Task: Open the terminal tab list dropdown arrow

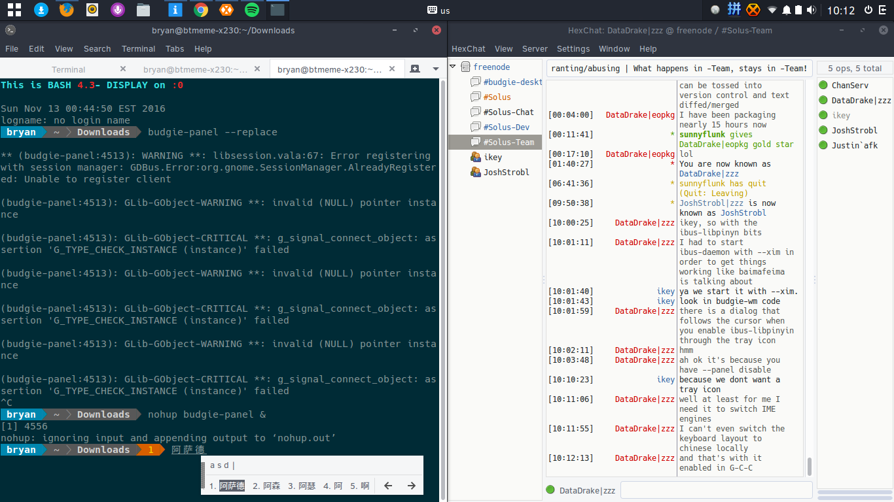Action: click(435, 69)
